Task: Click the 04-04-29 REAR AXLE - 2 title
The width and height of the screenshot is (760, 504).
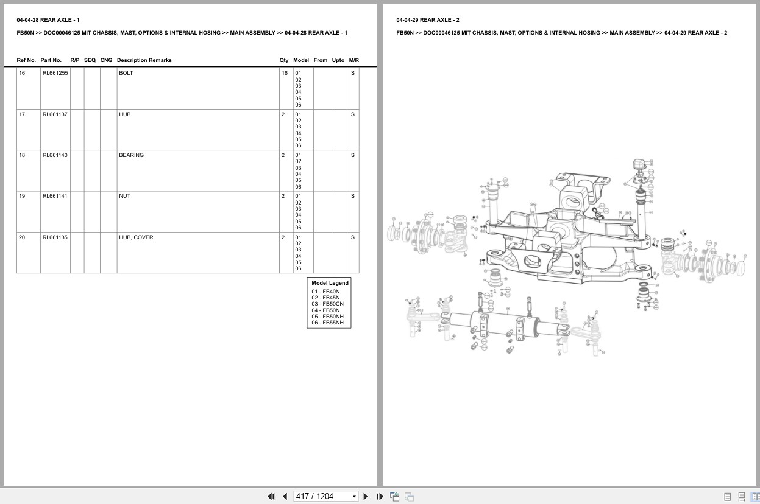Action: pyautogui.click(x=428, y=20)
